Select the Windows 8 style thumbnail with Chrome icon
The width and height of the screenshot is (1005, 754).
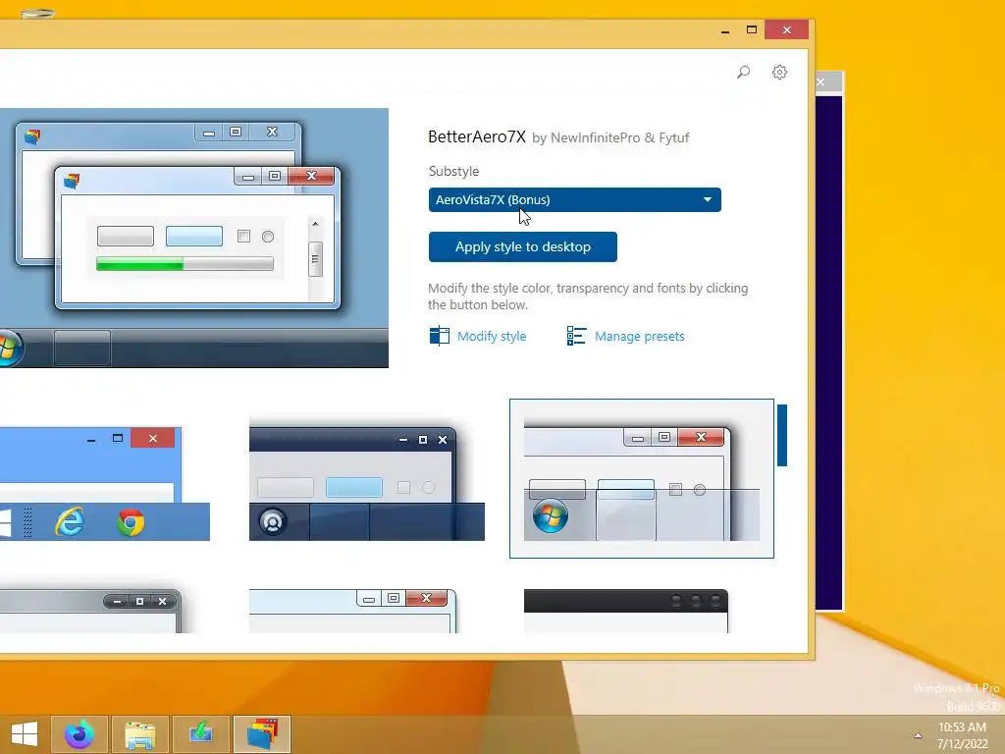[104, 484]
